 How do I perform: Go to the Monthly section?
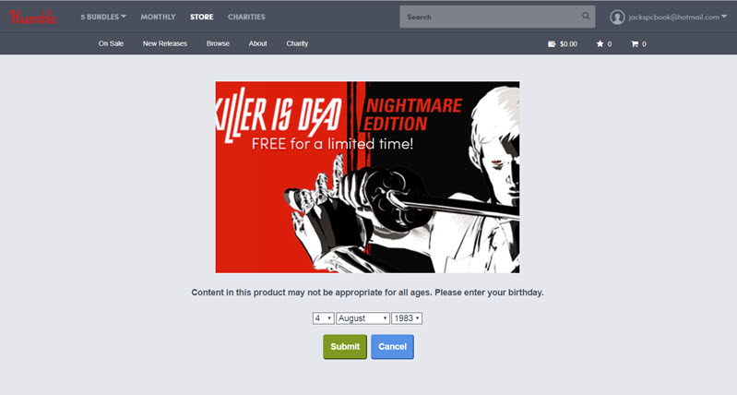point(158,17)
